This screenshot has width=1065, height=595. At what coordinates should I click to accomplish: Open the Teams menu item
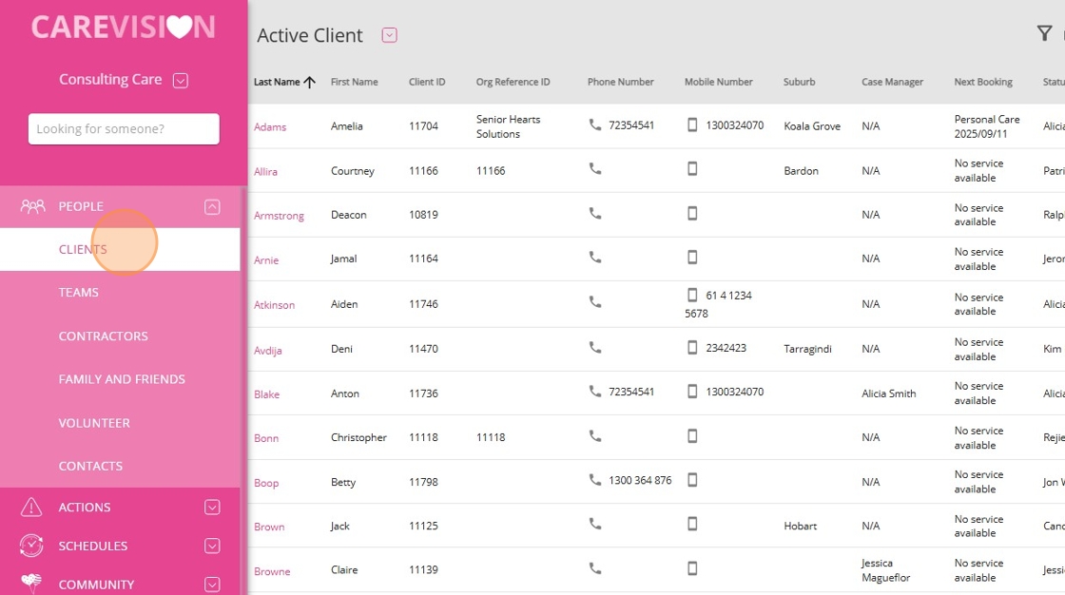point(79,293)
